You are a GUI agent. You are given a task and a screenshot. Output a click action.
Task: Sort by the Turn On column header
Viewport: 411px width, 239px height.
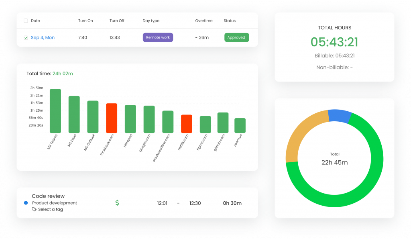point(85,21)
